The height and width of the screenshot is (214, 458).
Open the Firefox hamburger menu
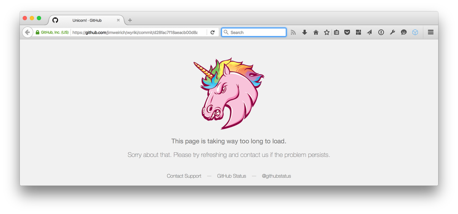coord(431,32)
